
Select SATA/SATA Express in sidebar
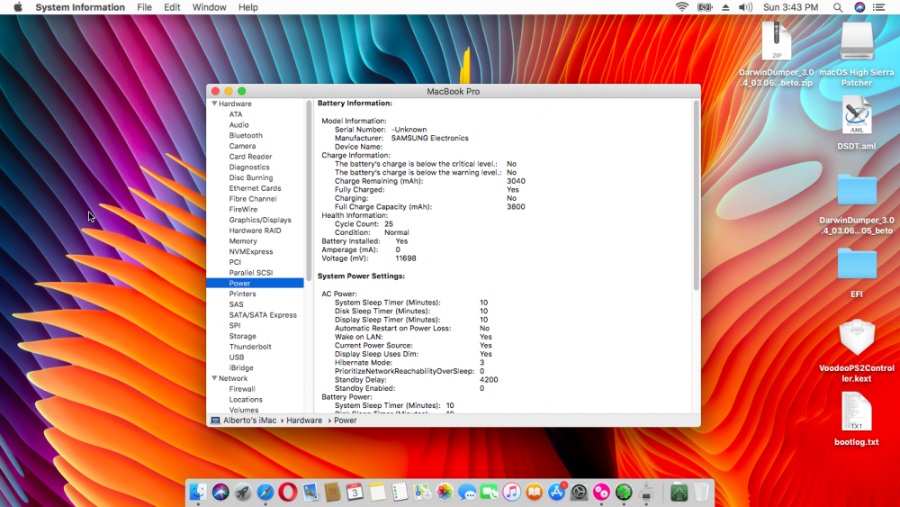pyautogui.click(x=263, y=314)
